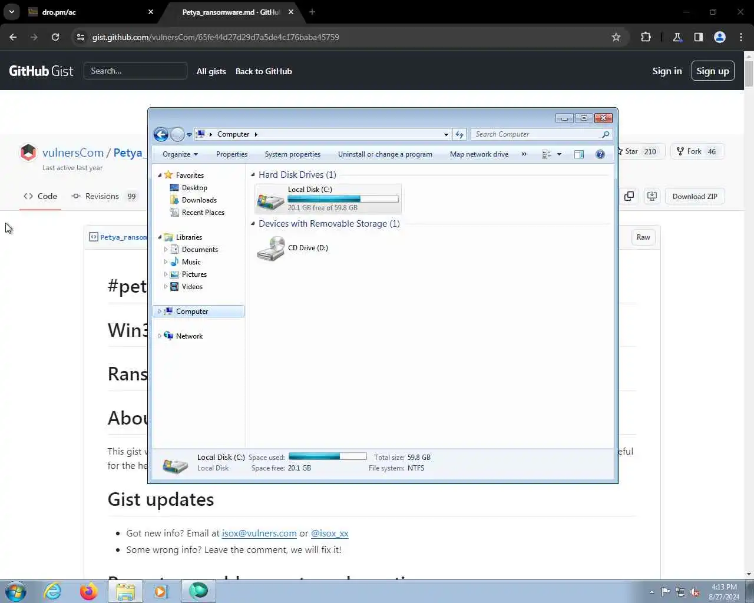Open view options dropdown arrow
Screen dimensions: 754x603
pos(559,154)
